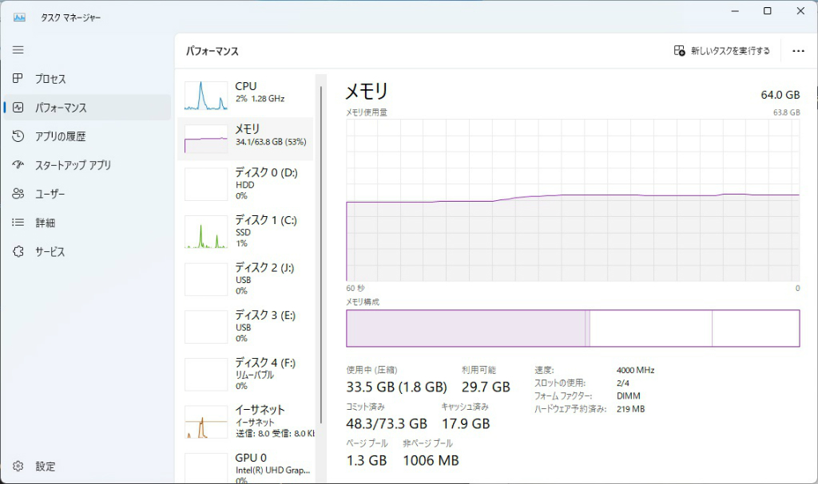
Task: Select GPU 0 graph thumbnail
Action: pos(206,467)
